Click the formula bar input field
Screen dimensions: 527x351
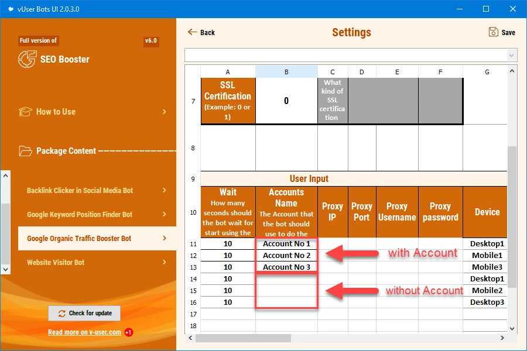(x=346, y=55)
